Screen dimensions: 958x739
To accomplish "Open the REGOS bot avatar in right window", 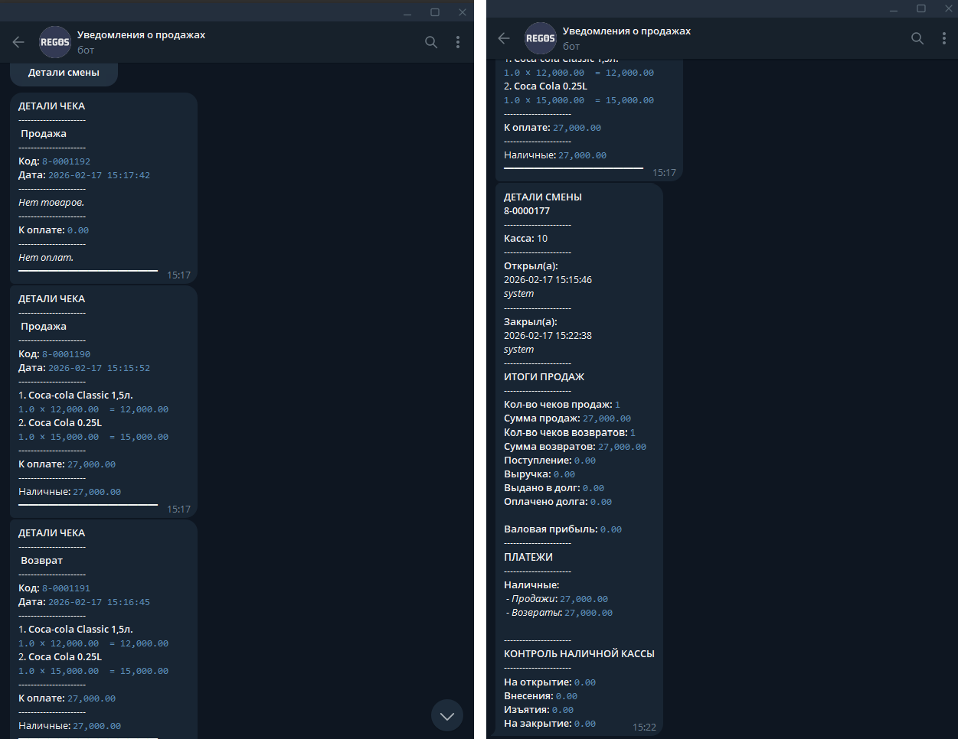I will click(x=540, y=38).
